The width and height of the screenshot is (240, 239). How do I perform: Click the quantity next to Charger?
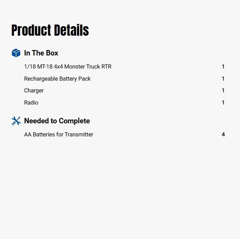(223, 91)
